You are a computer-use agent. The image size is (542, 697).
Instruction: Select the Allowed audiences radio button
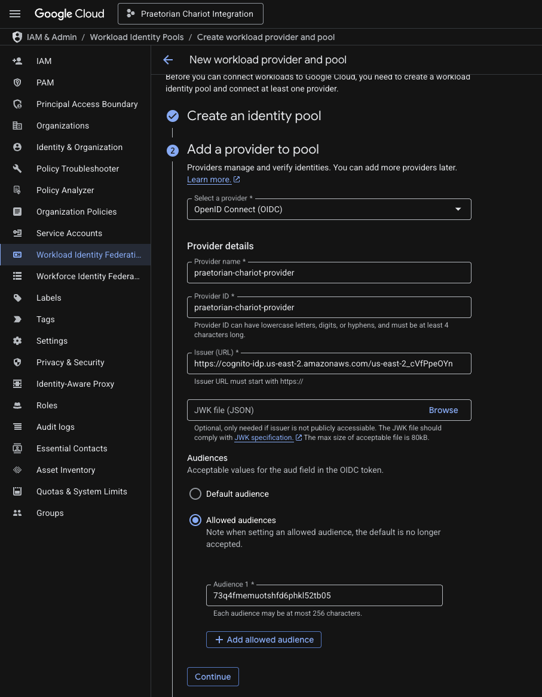(x=195, y=520)
